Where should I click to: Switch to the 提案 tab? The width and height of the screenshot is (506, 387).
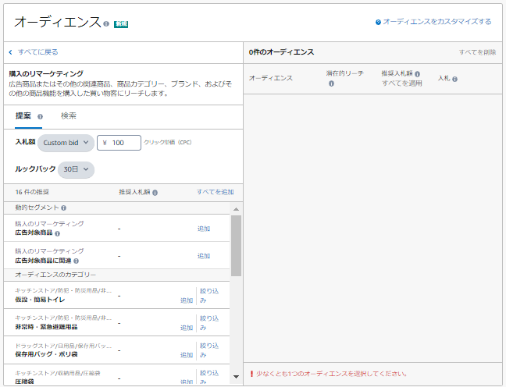pos(23,115)
